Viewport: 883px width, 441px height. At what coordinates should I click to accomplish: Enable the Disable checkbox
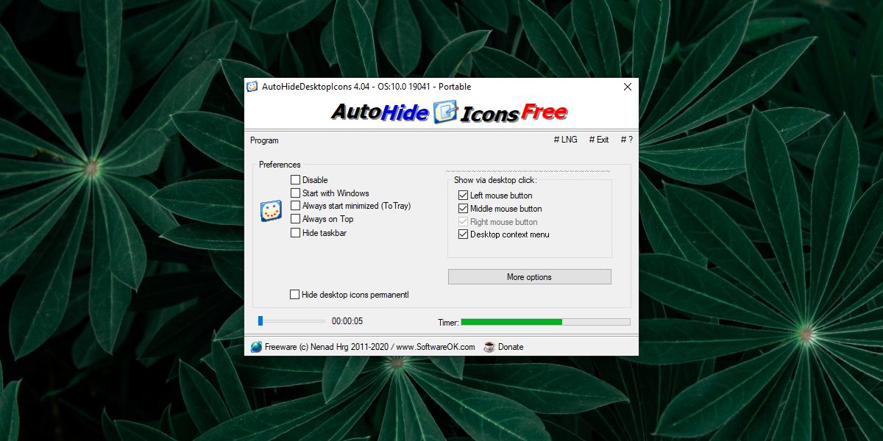(295, 179)
